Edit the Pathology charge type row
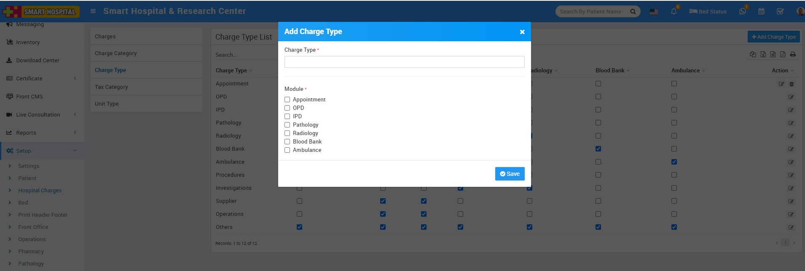The height and width of the screenshot is (271, 805). click(791, 123)
